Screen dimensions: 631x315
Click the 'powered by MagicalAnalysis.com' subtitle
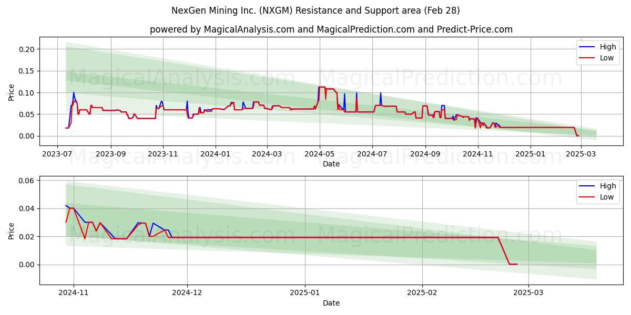[331, 29]
